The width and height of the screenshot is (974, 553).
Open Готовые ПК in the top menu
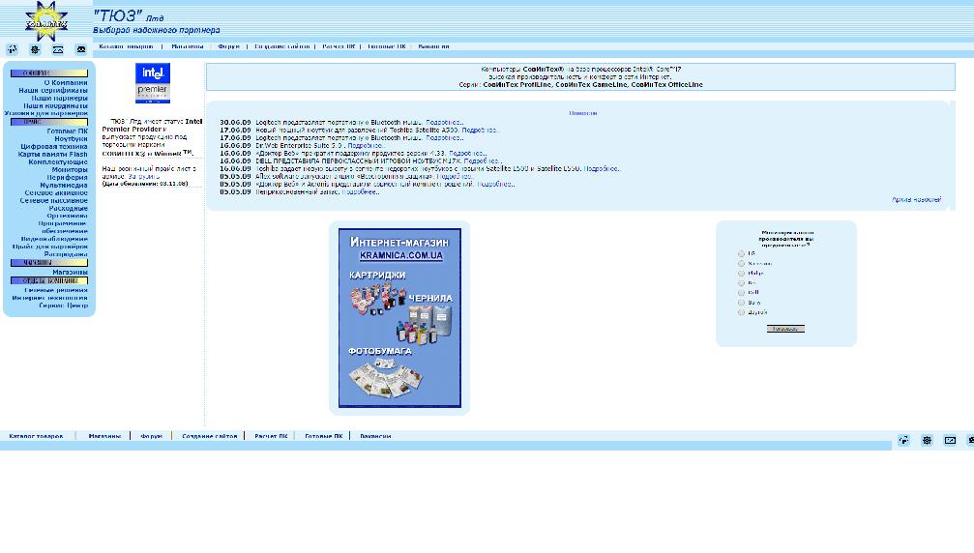click(x=386, y=46)
